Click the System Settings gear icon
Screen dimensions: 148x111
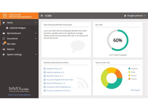coord(4,54)
